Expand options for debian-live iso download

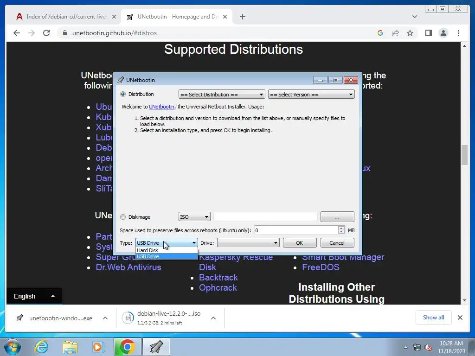(x=213, y=318)
